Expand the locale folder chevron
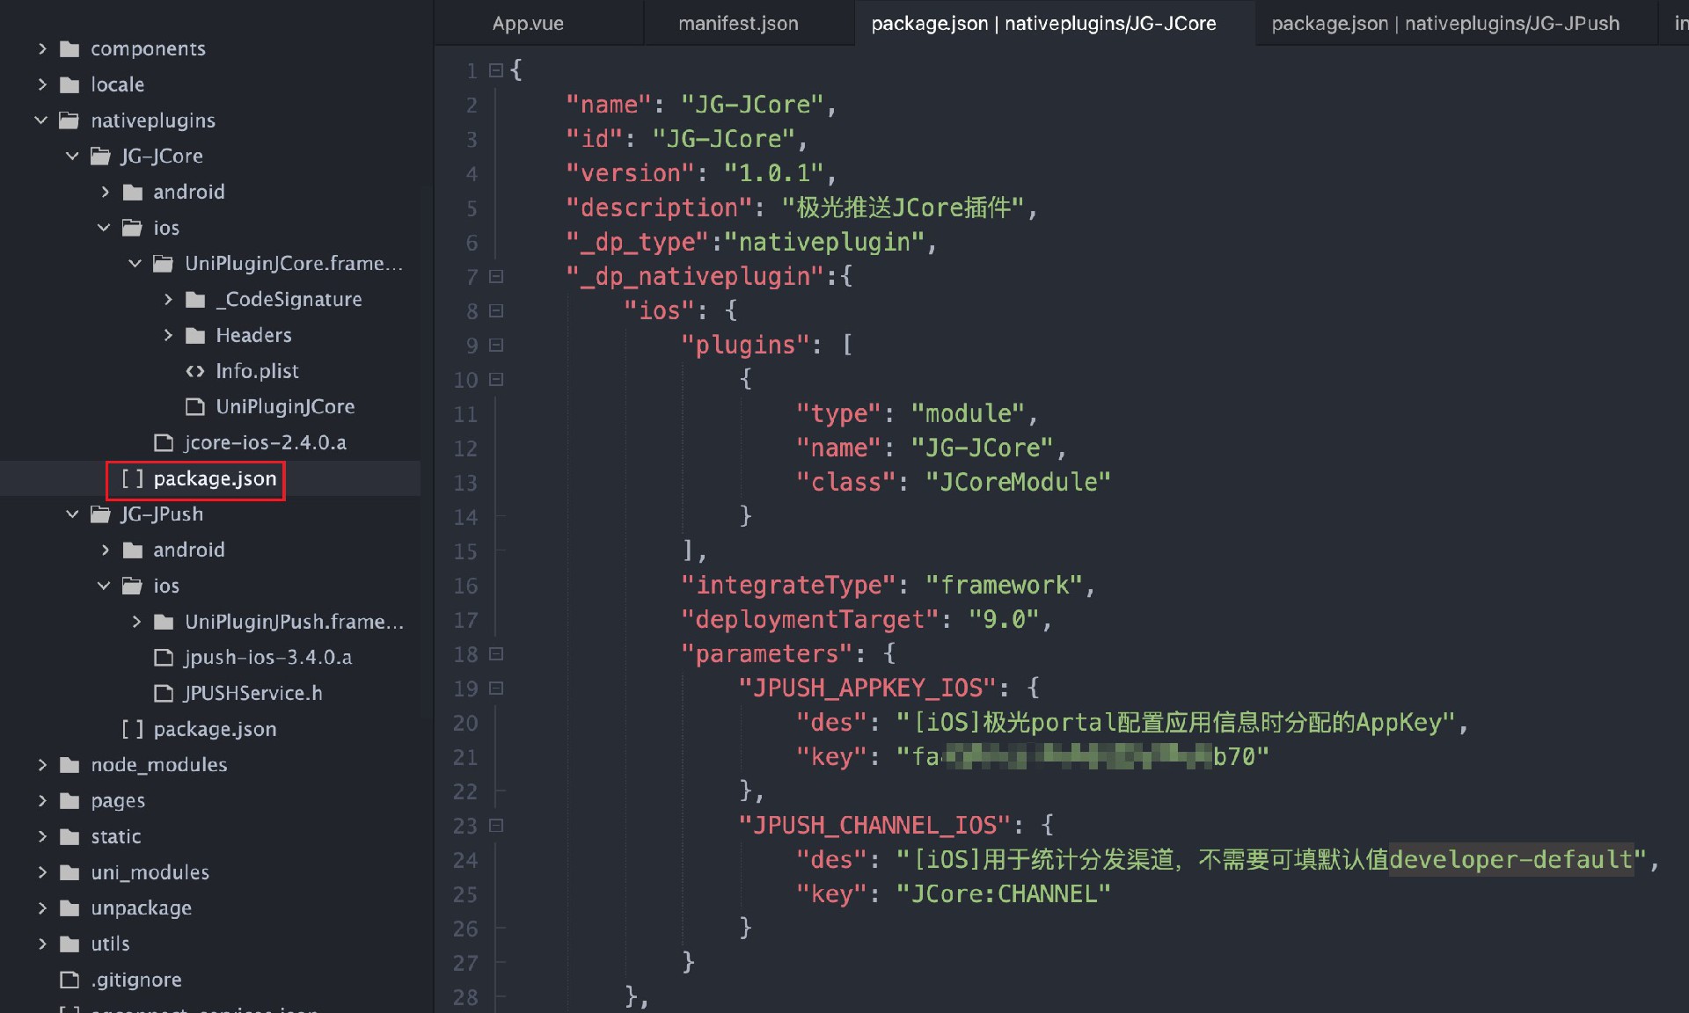The height and width of the screenshot is (1013, 1689). [x=42, y=84]
